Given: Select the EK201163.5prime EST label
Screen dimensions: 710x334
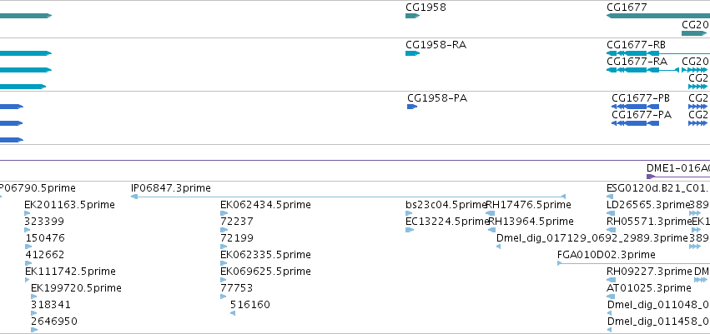Looking at the screenshot, I should pyautogui.click(x=70, y=205).
